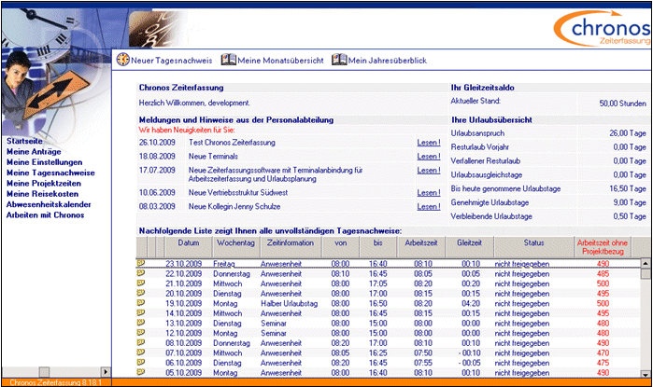
Task: Sort table by Zeitinformation column header
Action: coord(291,247)
